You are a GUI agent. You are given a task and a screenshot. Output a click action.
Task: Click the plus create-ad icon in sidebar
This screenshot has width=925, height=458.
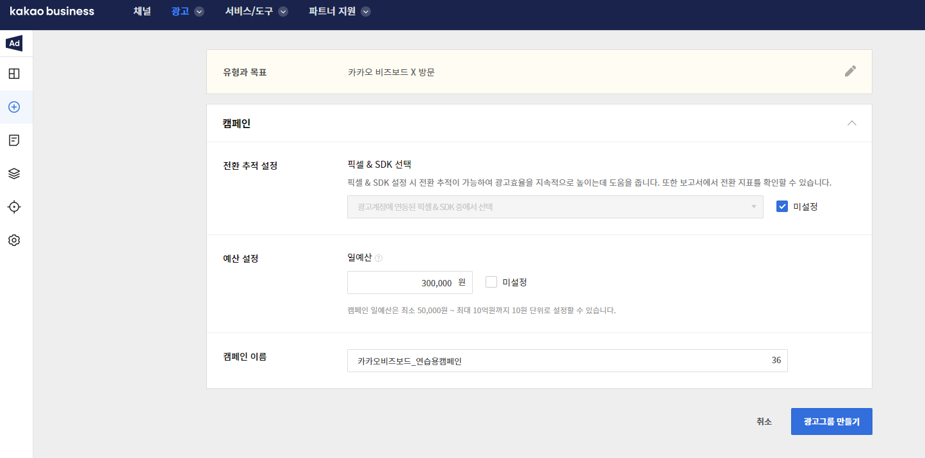click(14, 107)
